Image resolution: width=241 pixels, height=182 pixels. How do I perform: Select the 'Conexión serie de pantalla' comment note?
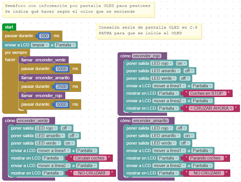click(x=149, y=31)
